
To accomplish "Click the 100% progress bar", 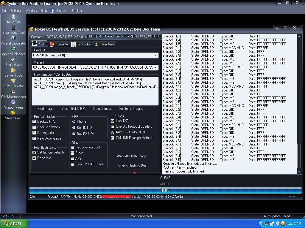I will click(x=165, y=190).
